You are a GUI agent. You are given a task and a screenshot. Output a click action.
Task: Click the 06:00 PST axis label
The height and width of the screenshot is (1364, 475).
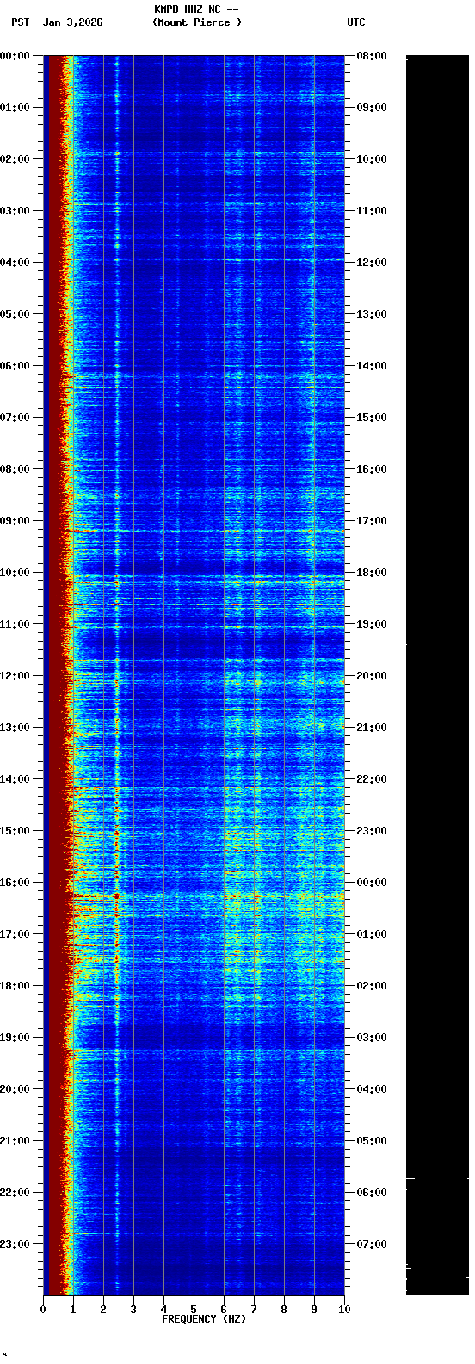[x=15, y=366]
